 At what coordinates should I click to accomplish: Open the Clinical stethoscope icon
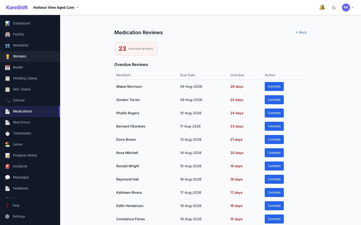point(8,100)
